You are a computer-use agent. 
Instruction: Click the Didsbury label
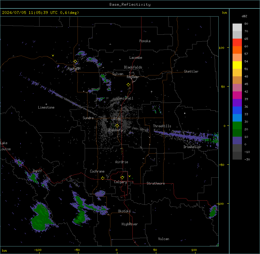(116, 130)
